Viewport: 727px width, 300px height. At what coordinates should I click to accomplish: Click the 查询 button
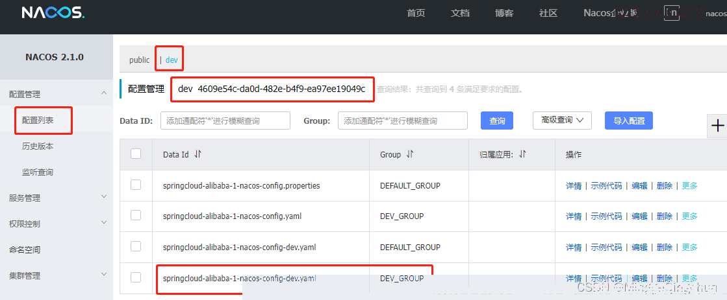pos(497,121)
